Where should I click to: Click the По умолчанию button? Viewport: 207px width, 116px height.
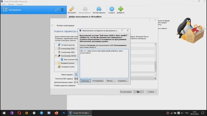point(126,92)
